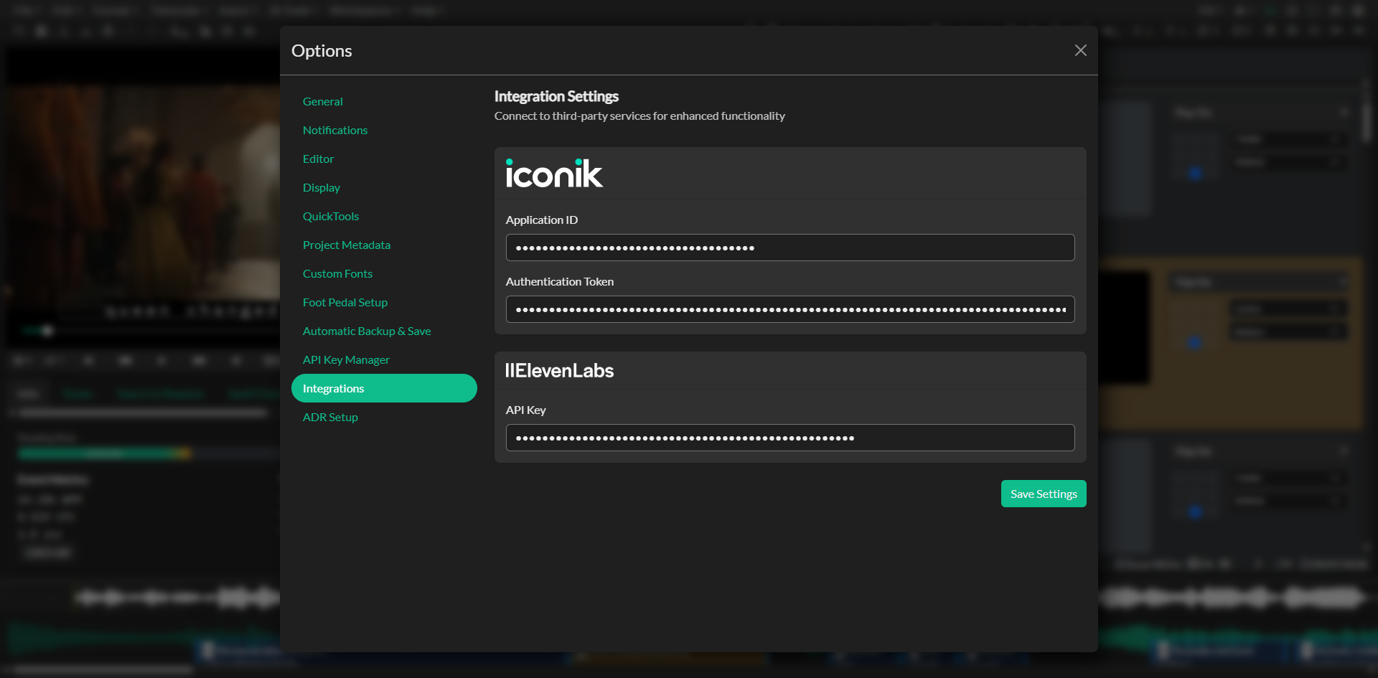
Task: Click the ElevenLabs API Key field
Action: [x=790, y=438]
